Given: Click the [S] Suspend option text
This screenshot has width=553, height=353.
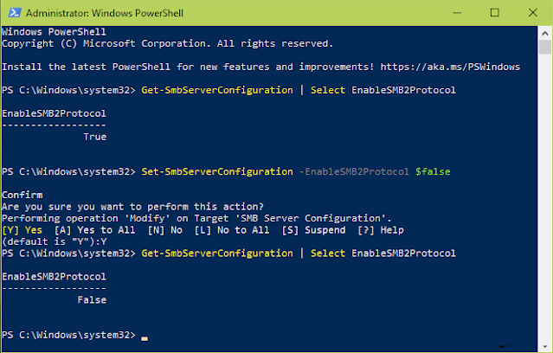Looking at the screenshot, I should (313, 230).
